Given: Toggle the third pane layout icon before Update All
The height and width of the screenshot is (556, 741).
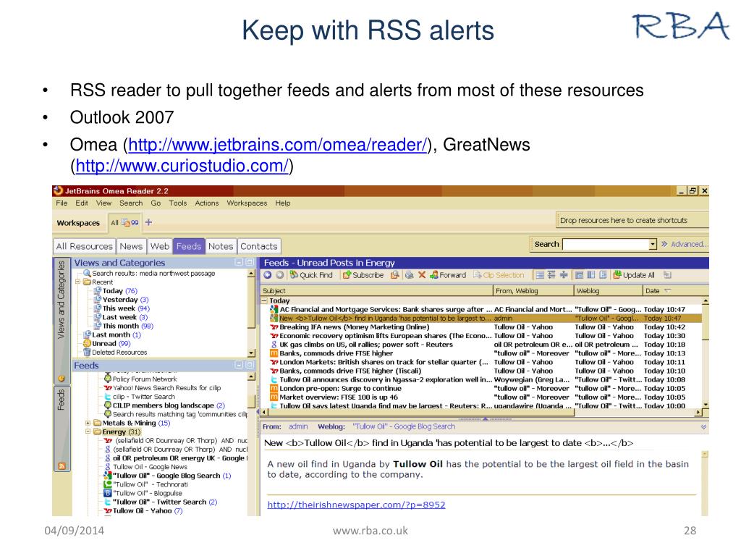Looking at the screenshot, I should [603, 274].
